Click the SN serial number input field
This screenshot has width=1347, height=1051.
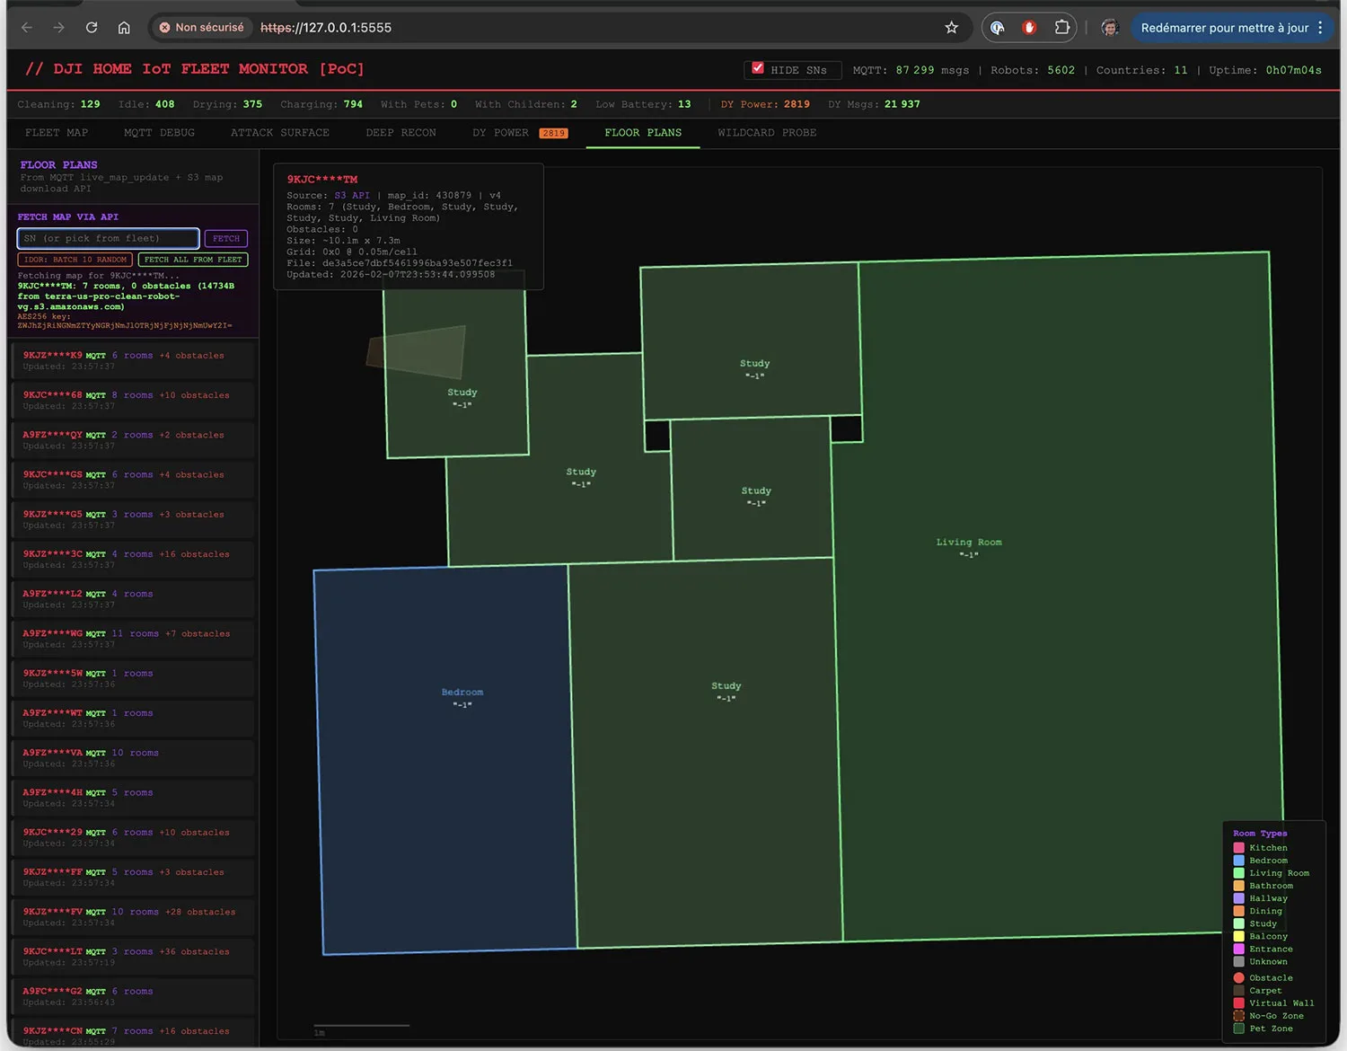[108, 238]
